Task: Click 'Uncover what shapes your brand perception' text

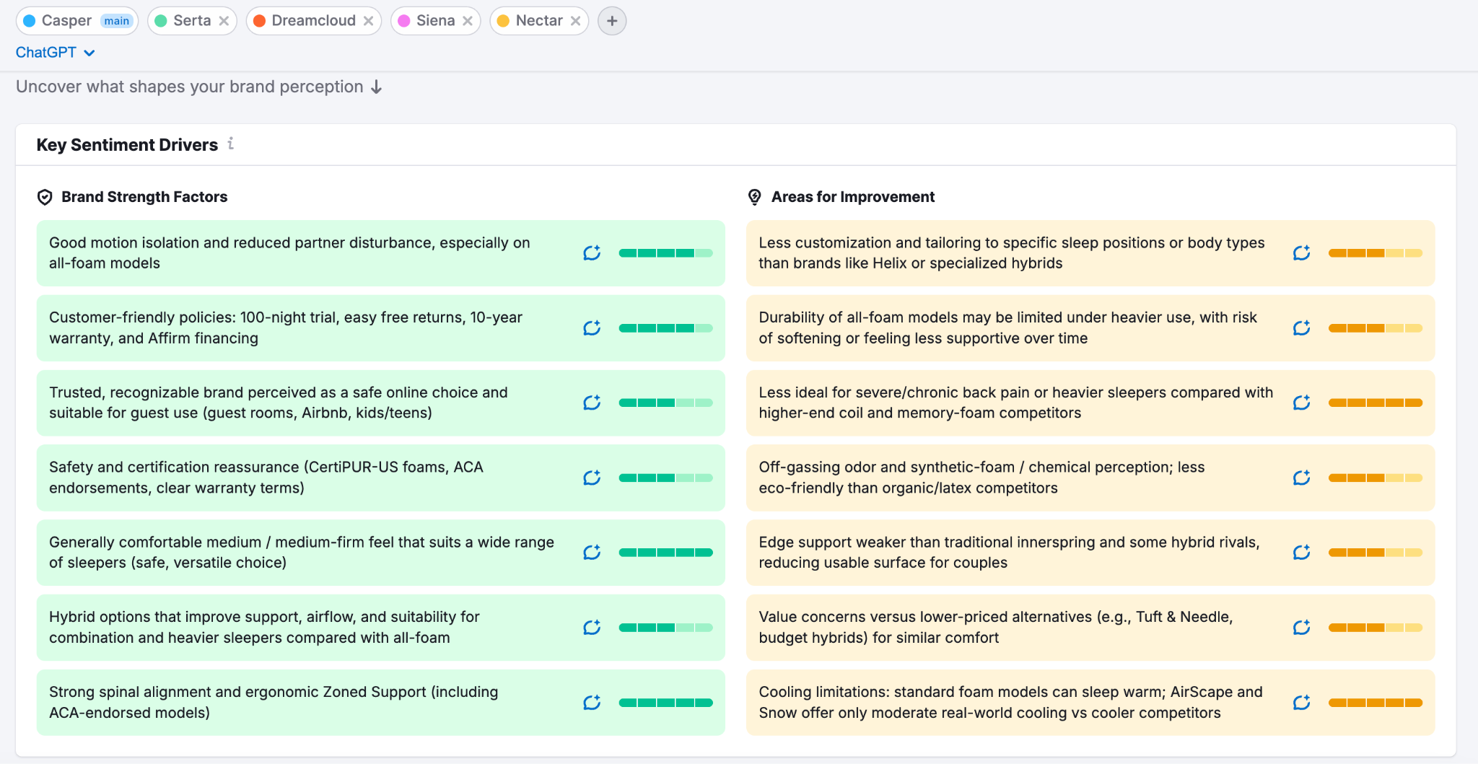Action: [189, 87]
